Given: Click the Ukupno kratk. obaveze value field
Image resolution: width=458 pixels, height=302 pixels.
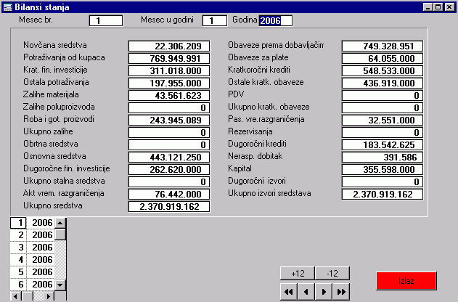Looking at the screenshot, I should pos(383,107).
